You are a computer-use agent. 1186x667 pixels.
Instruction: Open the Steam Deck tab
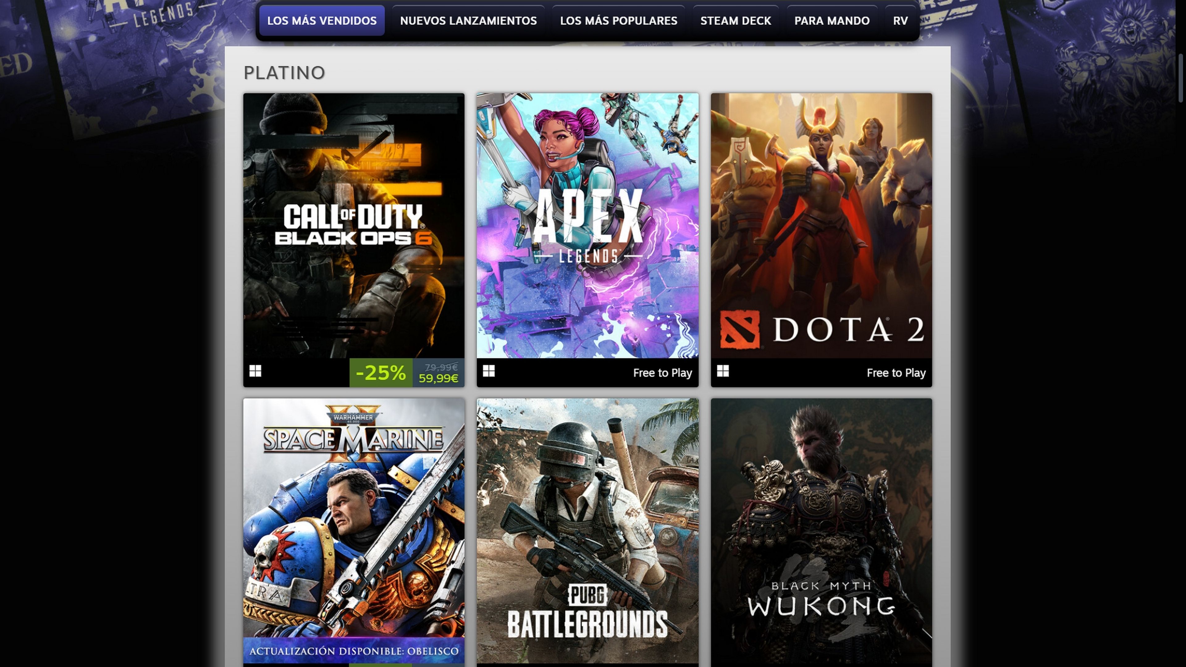click(x=735, y=21)
